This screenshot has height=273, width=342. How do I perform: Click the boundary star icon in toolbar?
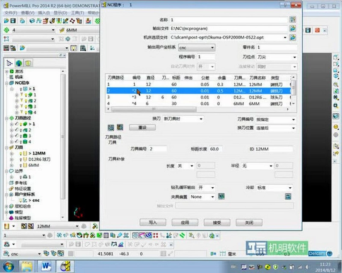coord(6,39)
